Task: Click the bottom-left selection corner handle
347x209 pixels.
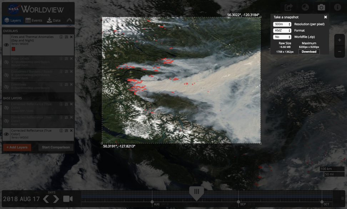Action: point(102,143)
